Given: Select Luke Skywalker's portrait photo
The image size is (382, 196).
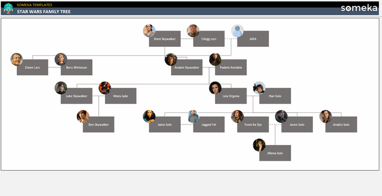Looking at the screenshot, I should click(x=61, y=88).
